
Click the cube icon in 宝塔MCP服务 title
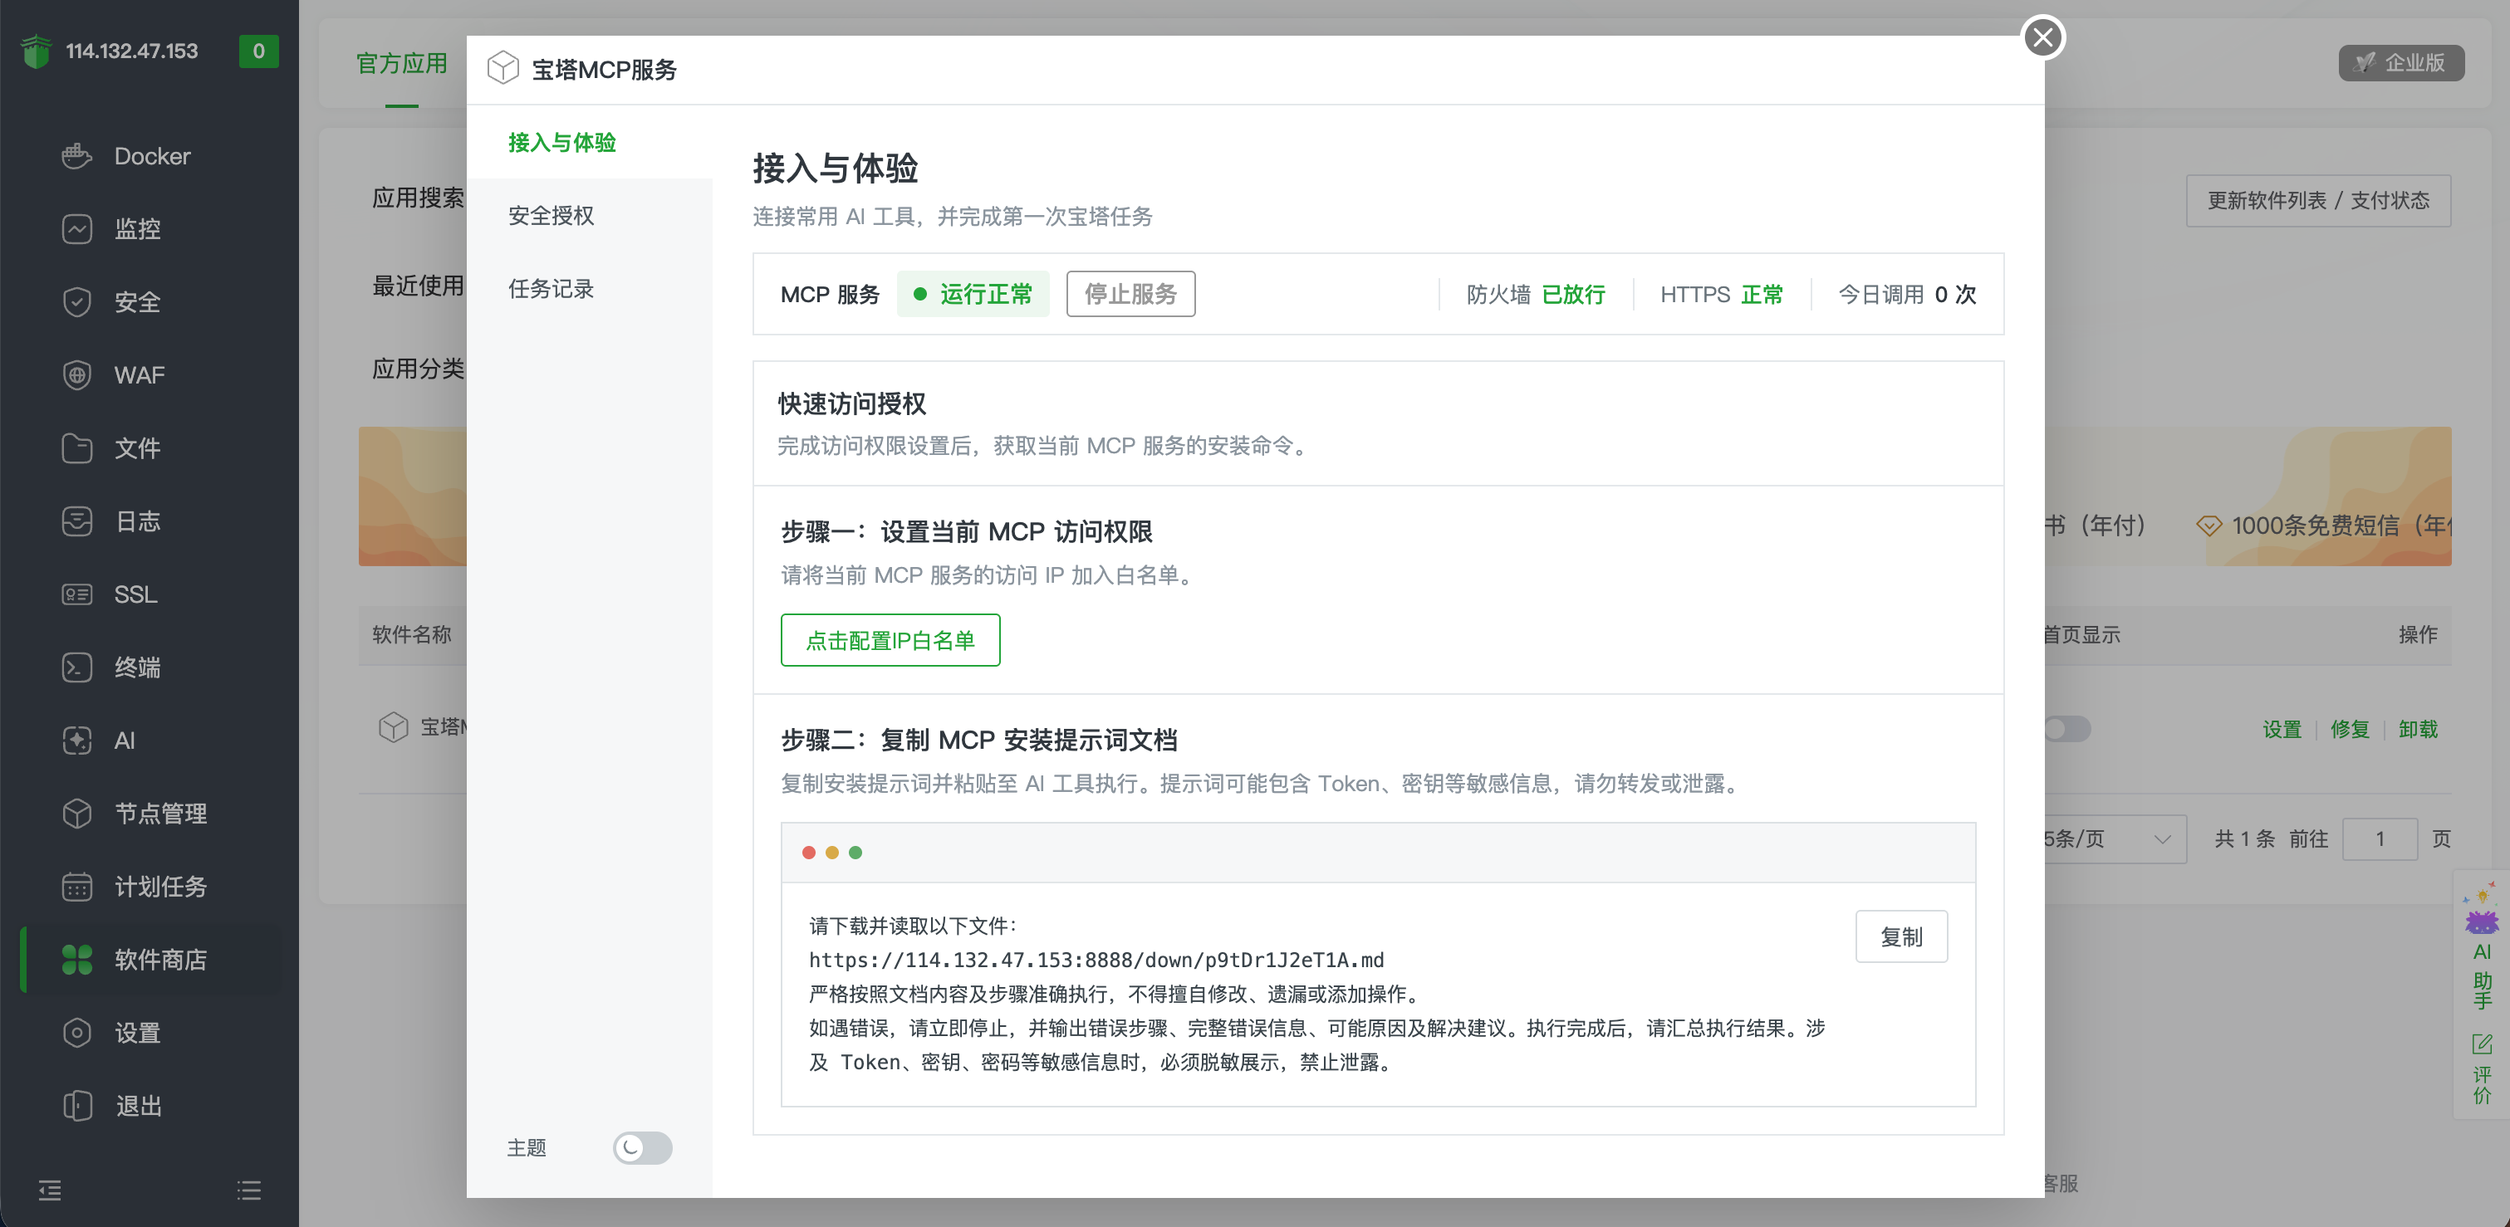[x=502, y=68]
